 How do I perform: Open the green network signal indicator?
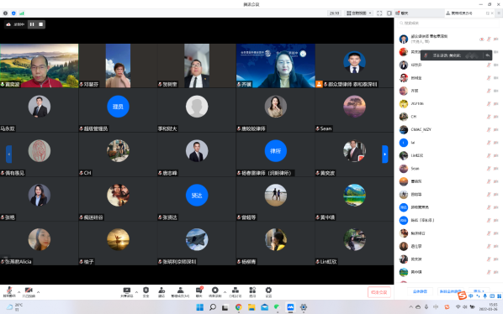(x=22, y=13)
